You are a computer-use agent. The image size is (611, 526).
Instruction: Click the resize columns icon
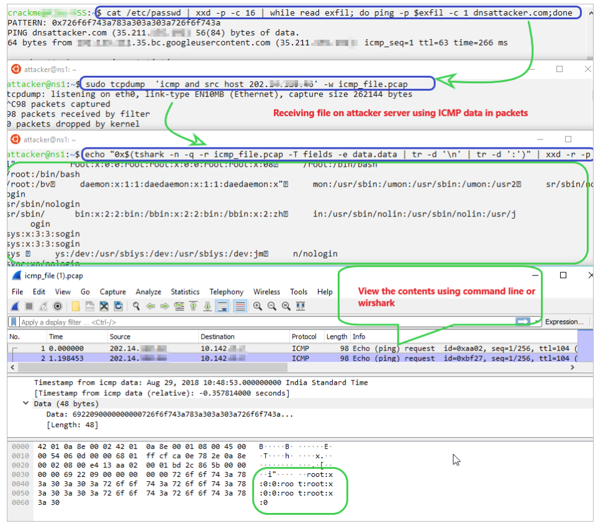point(301,307)
